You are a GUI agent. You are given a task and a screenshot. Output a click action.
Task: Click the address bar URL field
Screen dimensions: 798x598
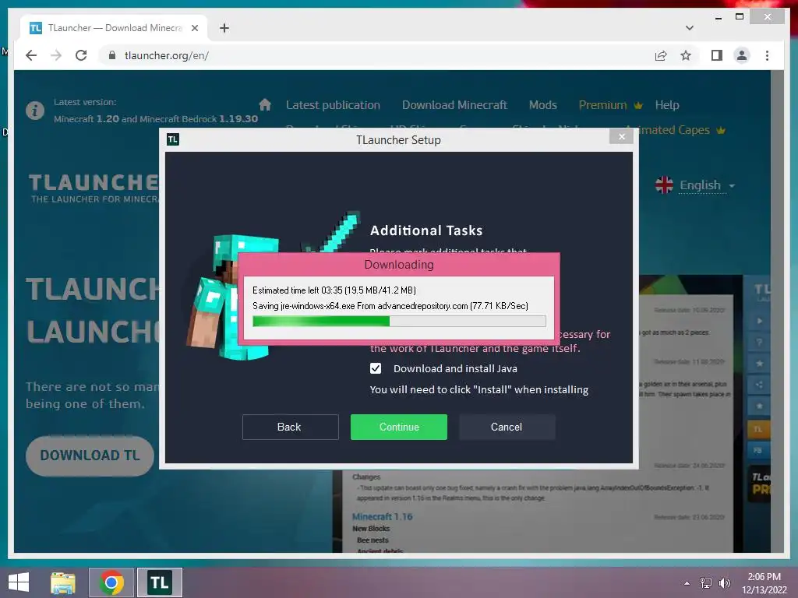tap(376, 55)
